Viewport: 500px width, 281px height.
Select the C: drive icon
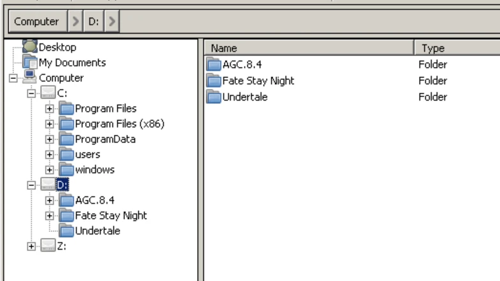48,94
